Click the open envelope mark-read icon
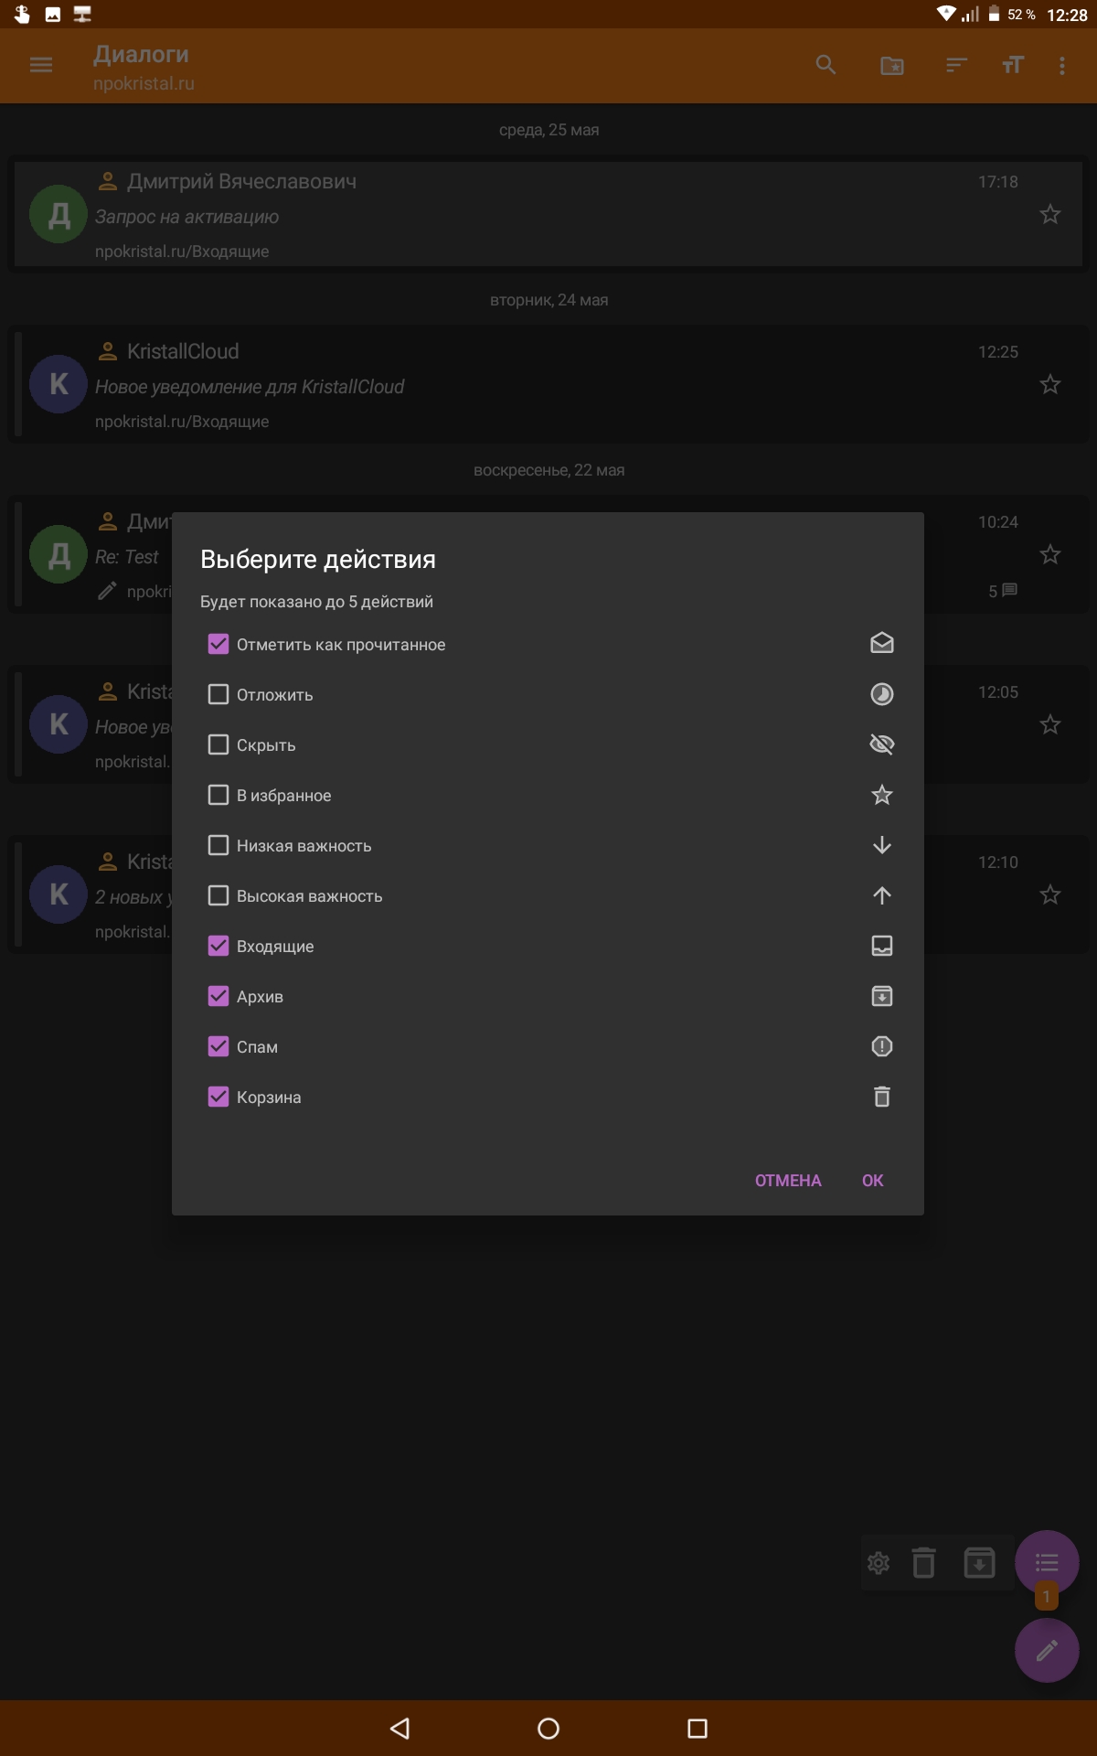 tap(881, 644)
